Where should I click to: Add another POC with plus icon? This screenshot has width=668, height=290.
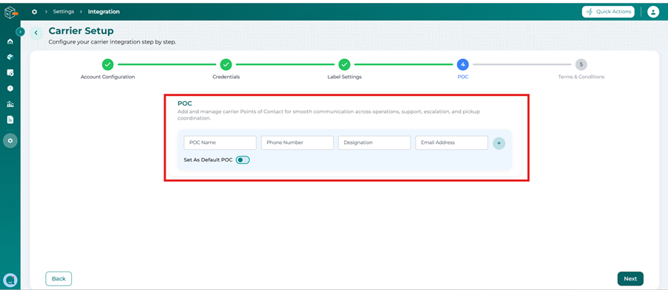pyautogui.click(x=499, y=143)
